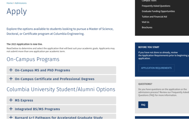Go to Home breadcrumb link
This screenshot has height=119, width=189.
click(x=10, y=3)
